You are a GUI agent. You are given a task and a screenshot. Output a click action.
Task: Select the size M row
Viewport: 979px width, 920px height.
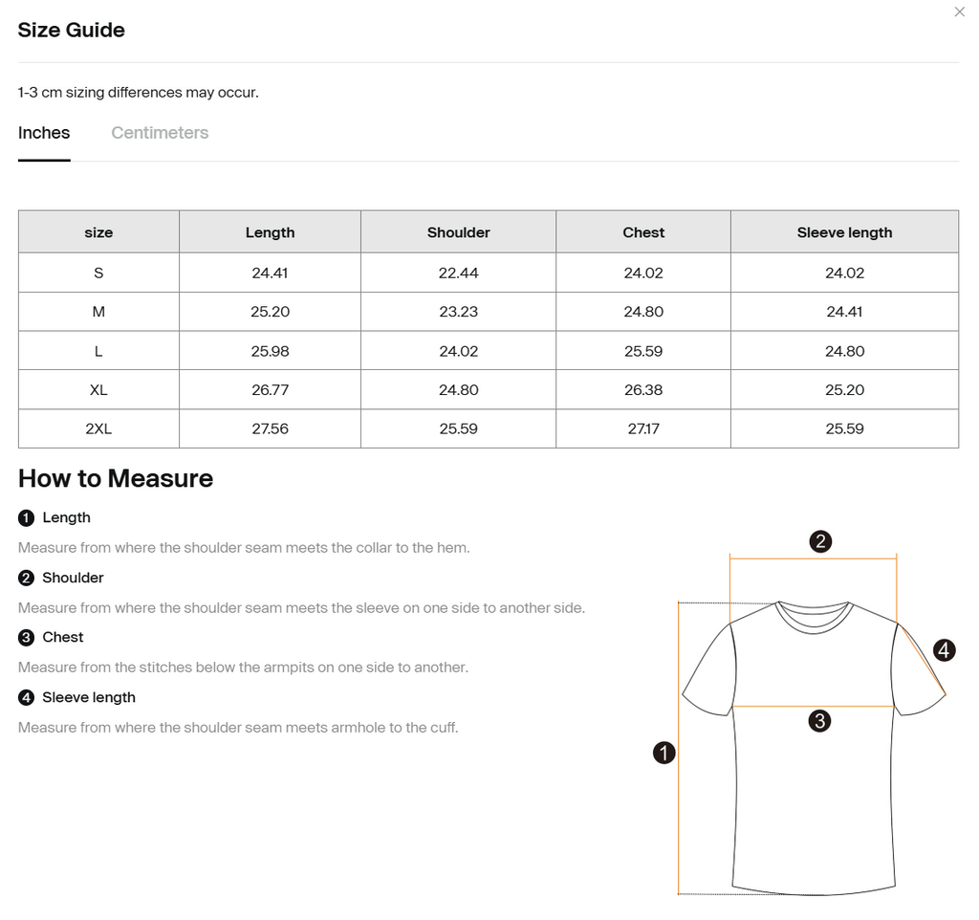click(98, 311)
